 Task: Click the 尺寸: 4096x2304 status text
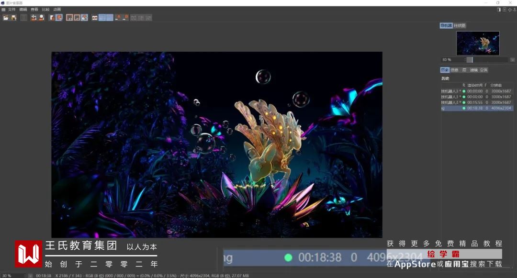pyautogui.click(x=194, y=276)
